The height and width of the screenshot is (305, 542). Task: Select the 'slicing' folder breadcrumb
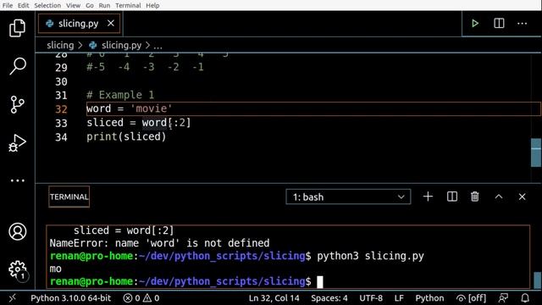coord(60,45)
